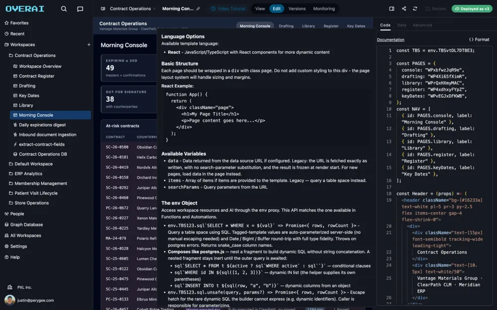Switch to Versions tab

[297, 9]
